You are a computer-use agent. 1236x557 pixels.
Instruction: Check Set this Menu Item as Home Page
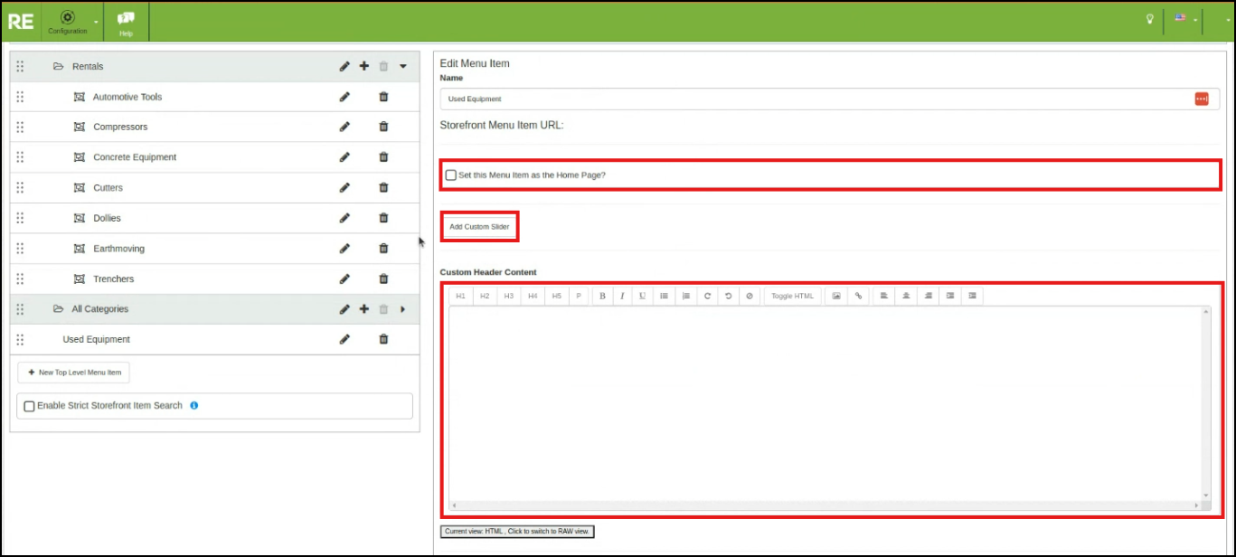pyautogui.click(x=451, y=175)
